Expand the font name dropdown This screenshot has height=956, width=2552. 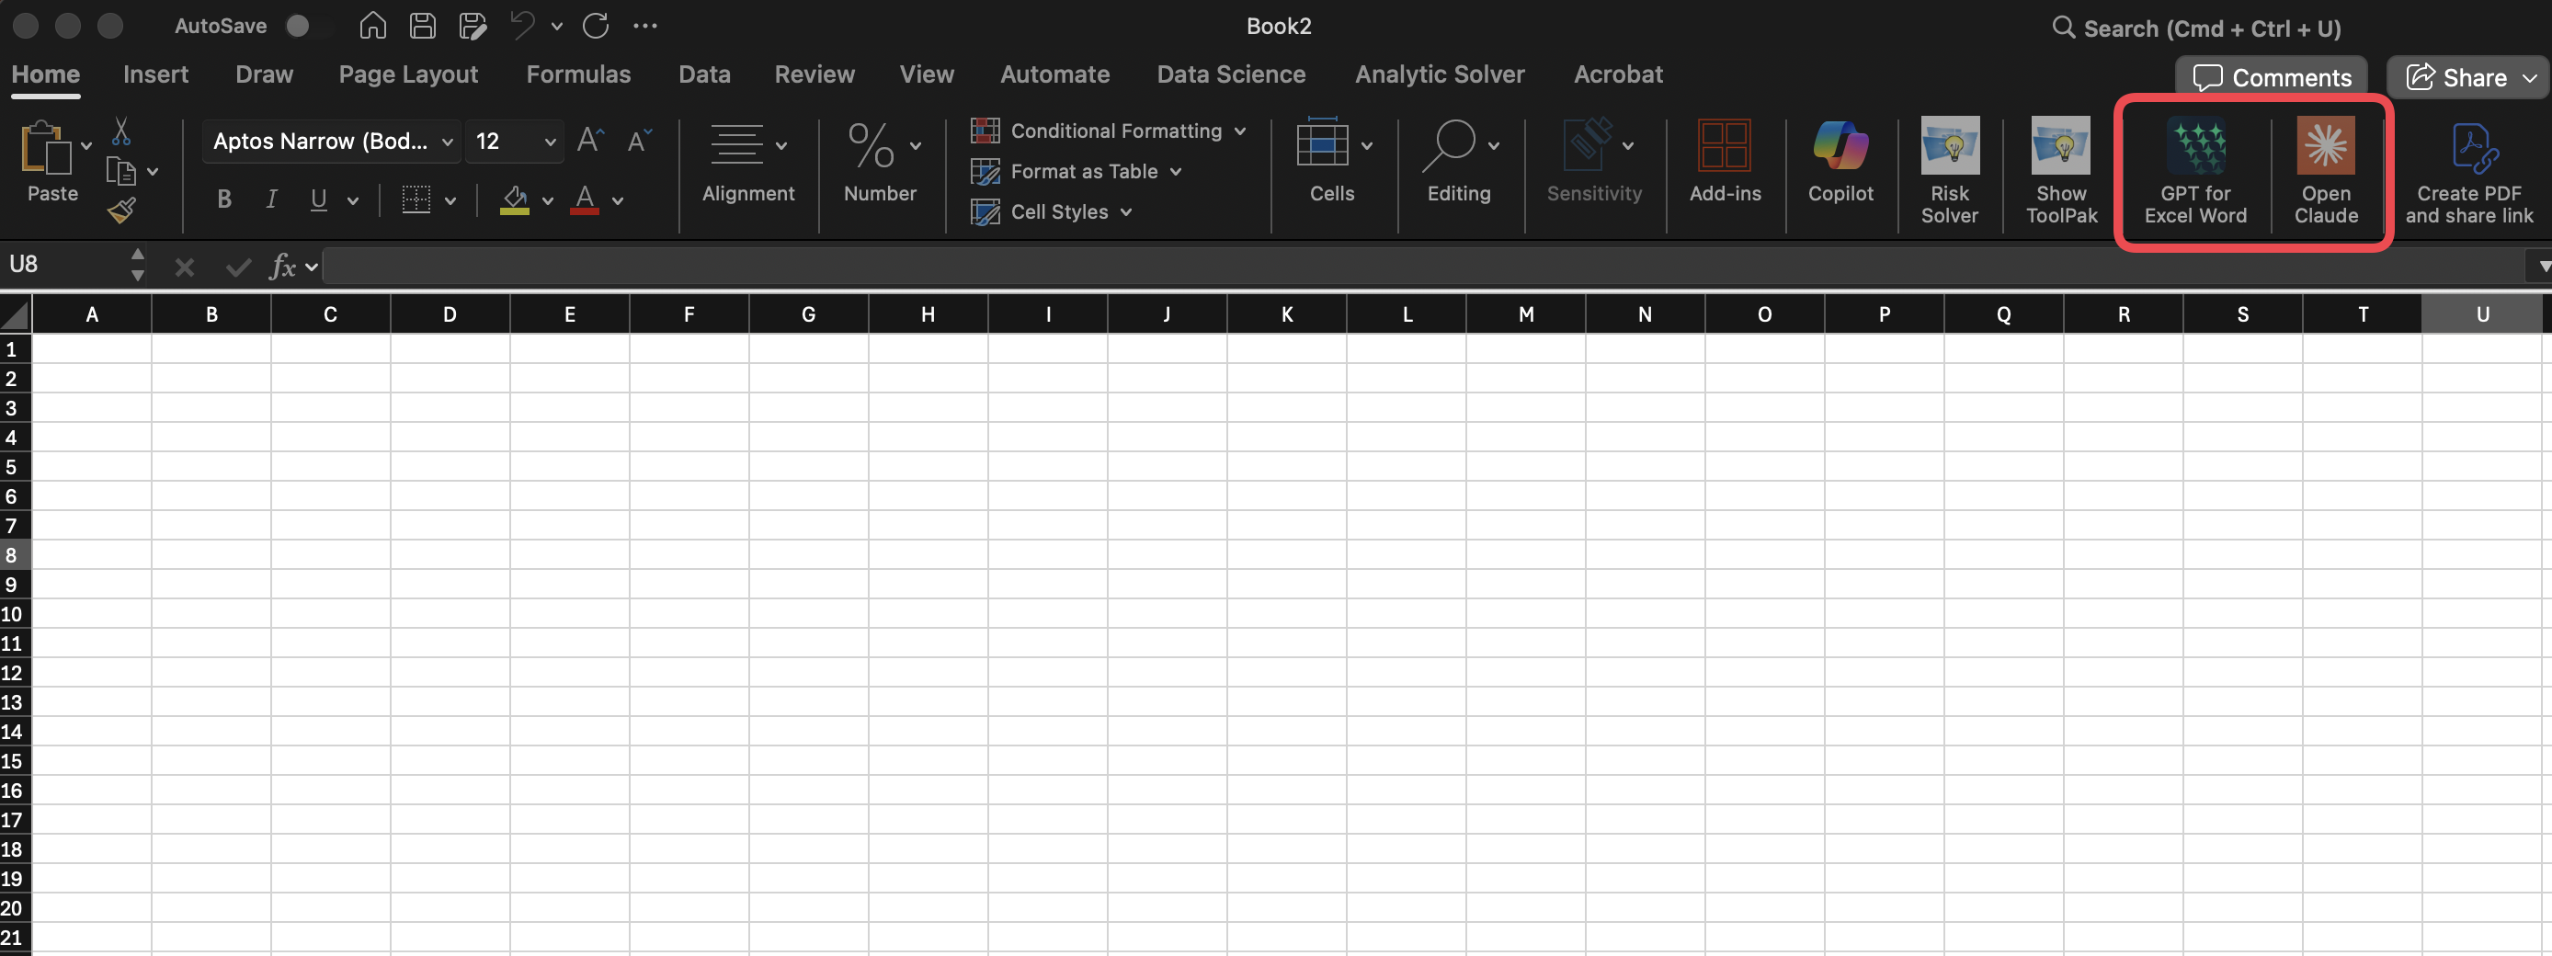tap(447, 142)
